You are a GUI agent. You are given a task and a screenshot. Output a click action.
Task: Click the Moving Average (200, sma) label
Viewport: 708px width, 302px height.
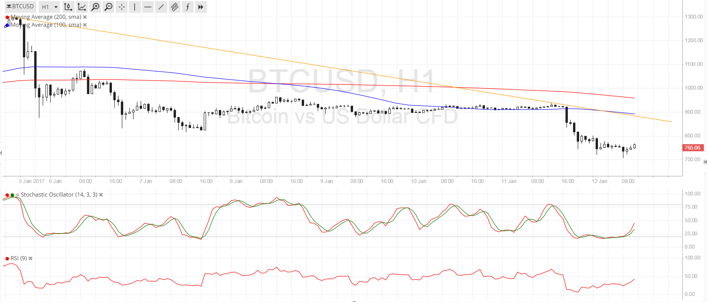coord(46,17)
